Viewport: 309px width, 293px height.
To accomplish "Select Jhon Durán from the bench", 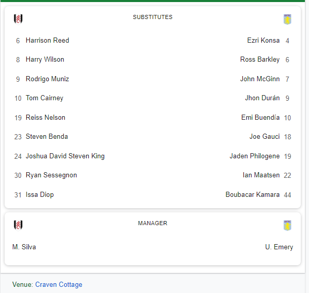I will coord(262,98).
